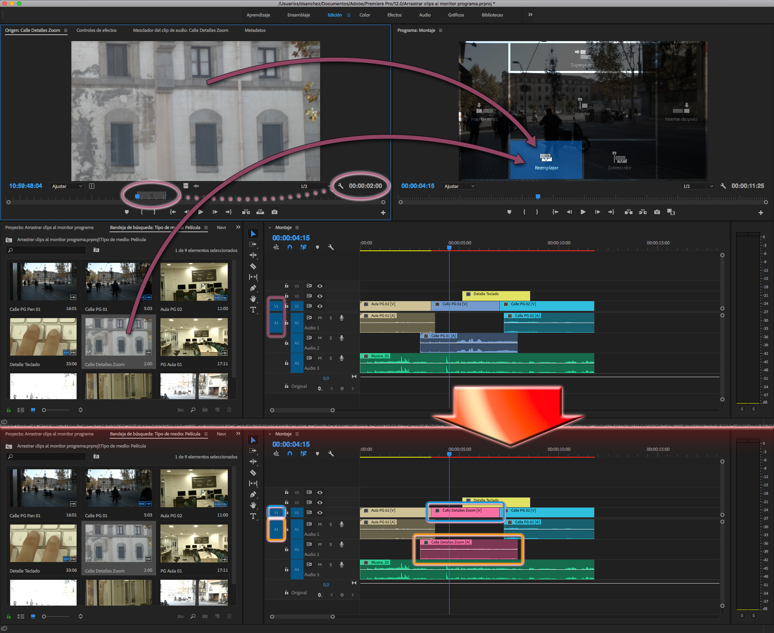Select the Razor tool in upper toolbar

(253, 266)
